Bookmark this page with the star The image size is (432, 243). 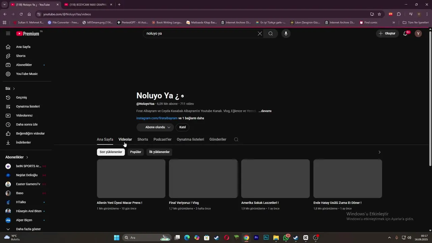379,14
